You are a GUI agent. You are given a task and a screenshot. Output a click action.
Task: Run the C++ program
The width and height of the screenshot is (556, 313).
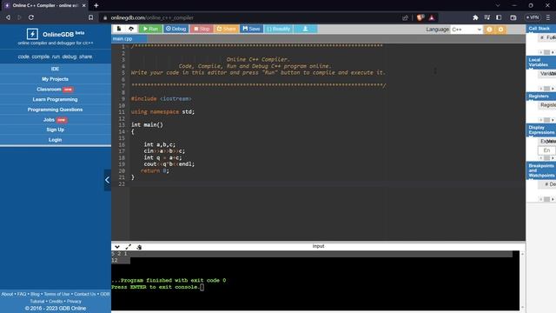tap(150, 29)
